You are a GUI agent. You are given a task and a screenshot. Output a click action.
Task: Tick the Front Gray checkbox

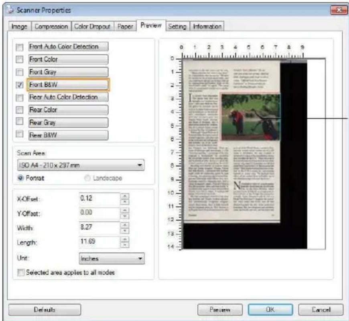(20, 72)
